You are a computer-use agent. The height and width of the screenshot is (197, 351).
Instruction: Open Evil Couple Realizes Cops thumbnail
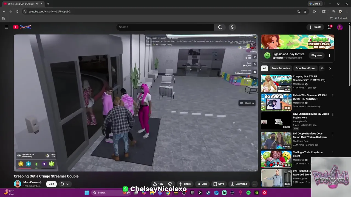pos(276,140)
